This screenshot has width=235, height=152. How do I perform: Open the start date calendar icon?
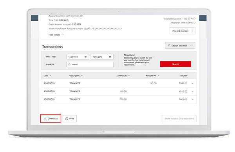85,57
